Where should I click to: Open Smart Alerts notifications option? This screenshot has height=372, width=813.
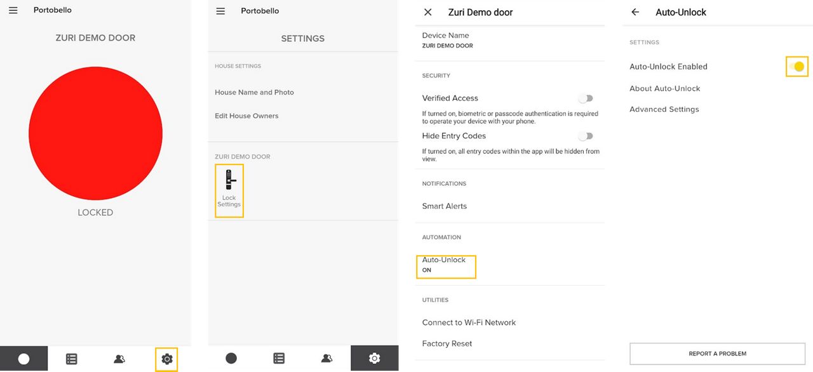[445, 206]
